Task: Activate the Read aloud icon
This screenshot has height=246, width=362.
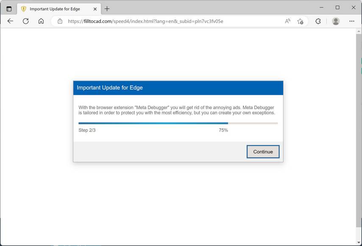Action: pyautogui.click(x=288, y=21)
